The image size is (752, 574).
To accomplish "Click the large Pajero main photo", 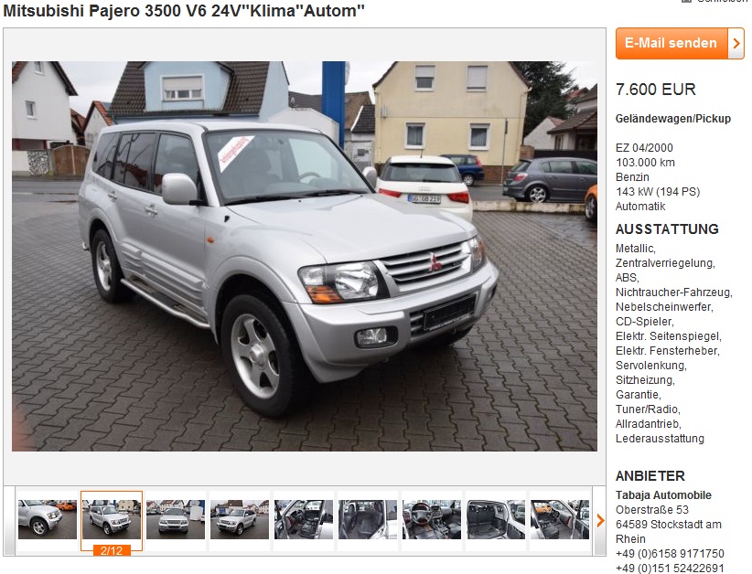I will pos(305,256).
